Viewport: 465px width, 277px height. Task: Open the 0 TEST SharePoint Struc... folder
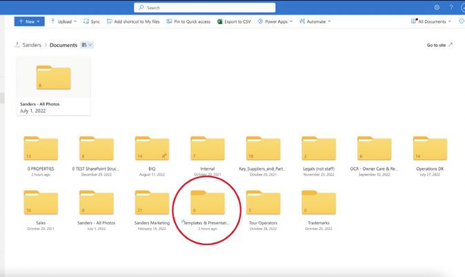click(97, 149)
